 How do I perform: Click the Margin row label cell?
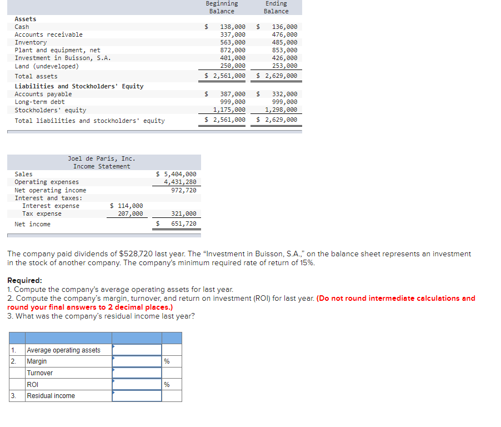click(68, 361)
